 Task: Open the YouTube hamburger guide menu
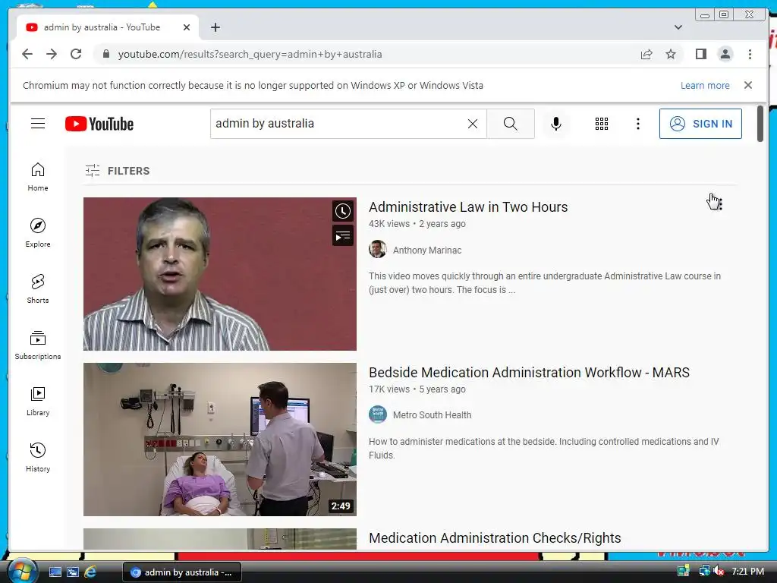pos(38,124)
